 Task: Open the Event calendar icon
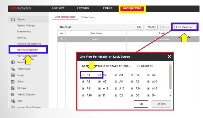click(13, 82)
